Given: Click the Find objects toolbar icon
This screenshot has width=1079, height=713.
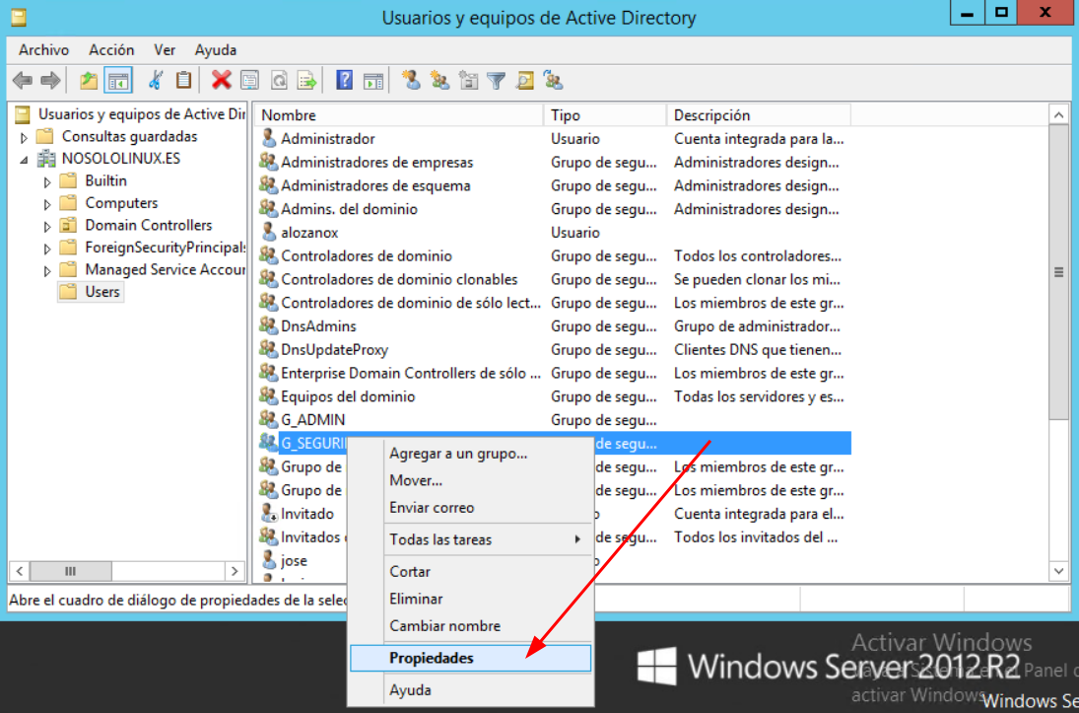Looking at the screenshot, I should 525,81.
